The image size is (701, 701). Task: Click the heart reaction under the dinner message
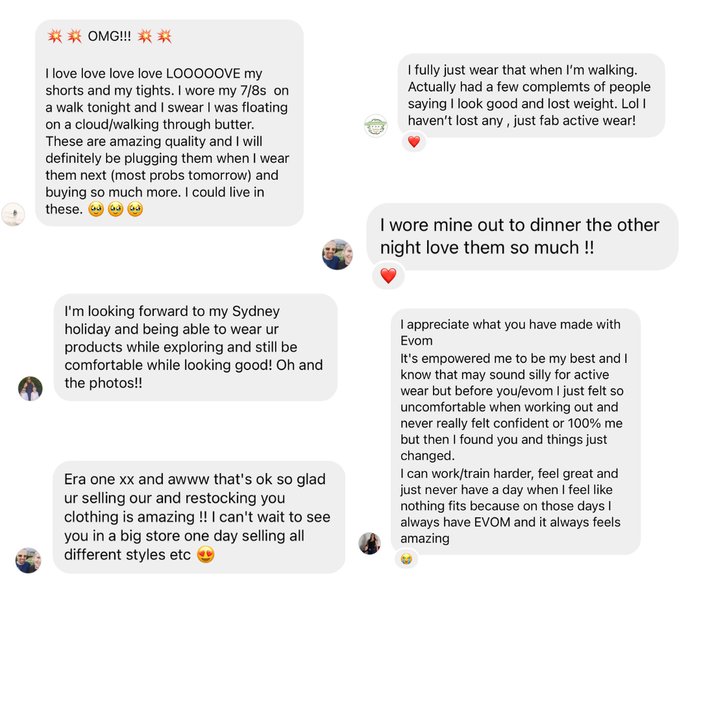pos(388,276)
